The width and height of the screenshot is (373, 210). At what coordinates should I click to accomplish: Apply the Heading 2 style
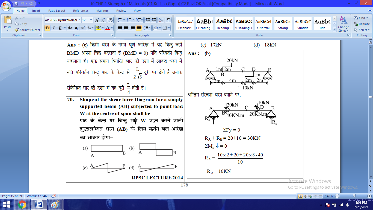[x=224, y=24]
